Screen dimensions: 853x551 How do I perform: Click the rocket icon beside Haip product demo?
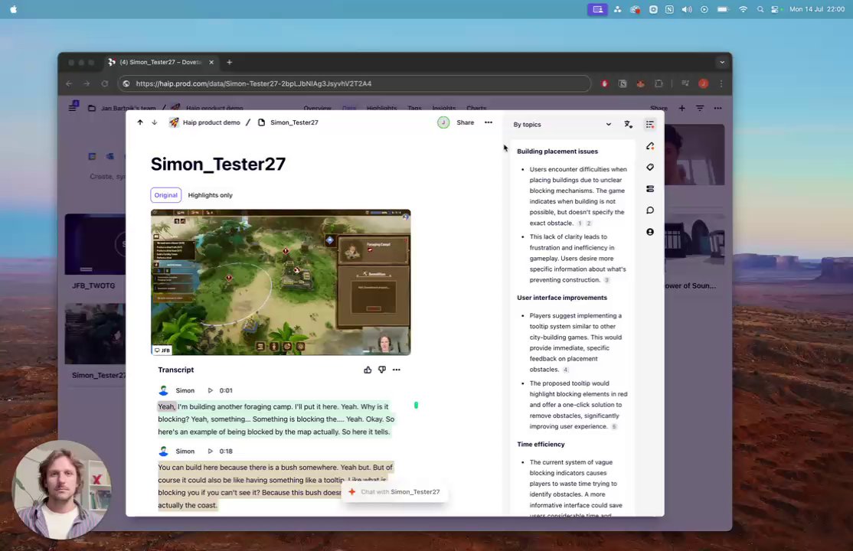(x=174, y=122)
